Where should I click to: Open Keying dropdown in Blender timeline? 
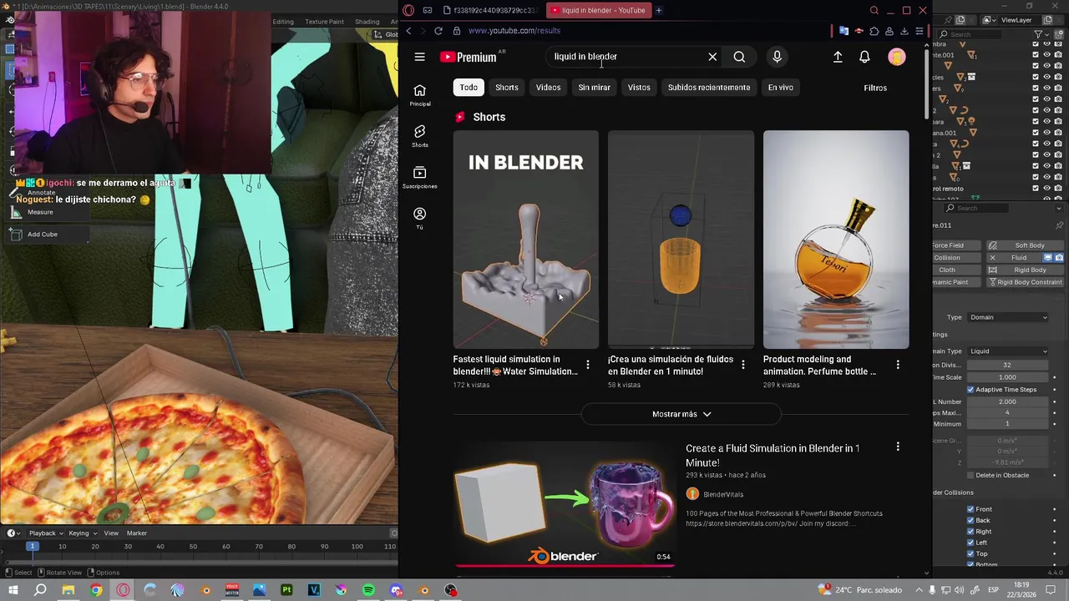pos(83,533)
